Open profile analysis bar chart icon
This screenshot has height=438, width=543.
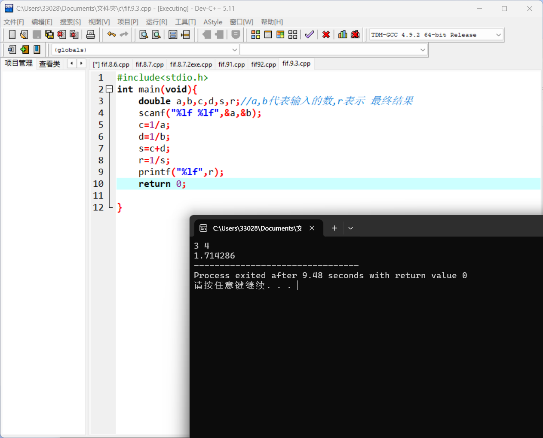343,35
